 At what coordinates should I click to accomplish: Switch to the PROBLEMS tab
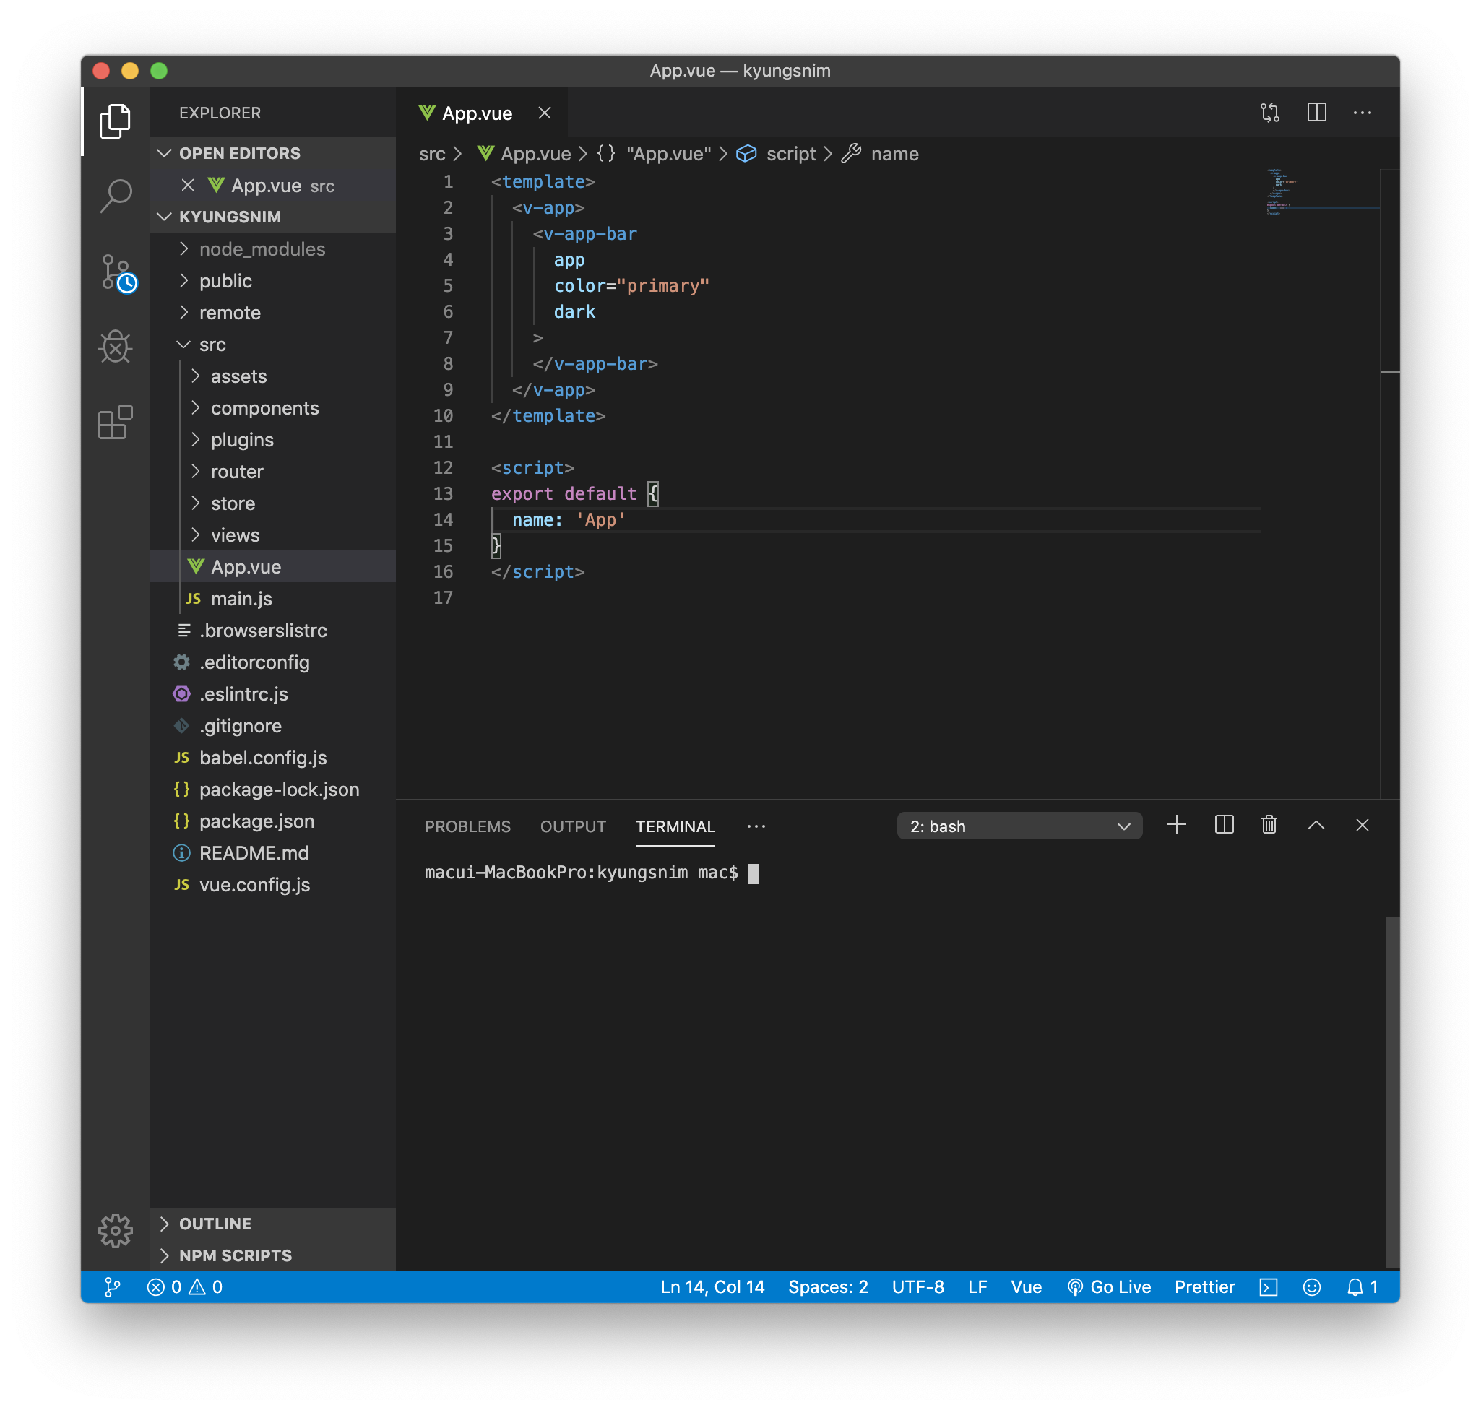[x=467, y=826]
